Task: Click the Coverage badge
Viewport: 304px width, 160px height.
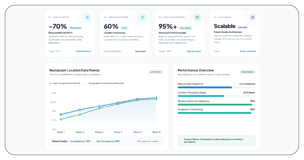Action: click(x=243, y=27)
